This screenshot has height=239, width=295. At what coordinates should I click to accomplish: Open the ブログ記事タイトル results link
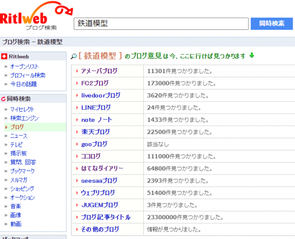point(106,217)
